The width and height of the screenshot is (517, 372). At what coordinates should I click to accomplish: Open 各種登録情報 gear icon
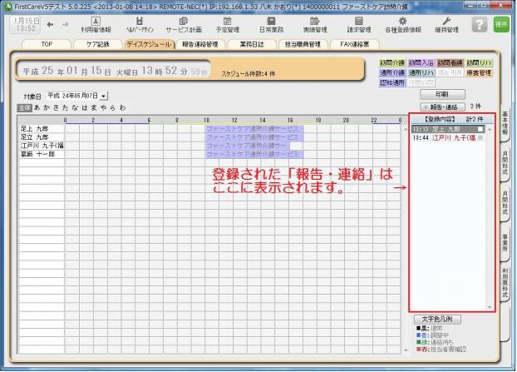click(402, 25)
